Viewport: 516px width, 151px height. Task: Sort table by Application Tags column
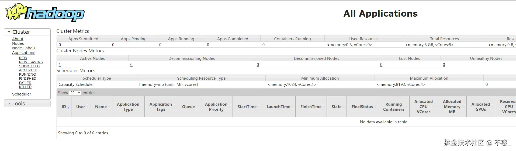point(161,107)
